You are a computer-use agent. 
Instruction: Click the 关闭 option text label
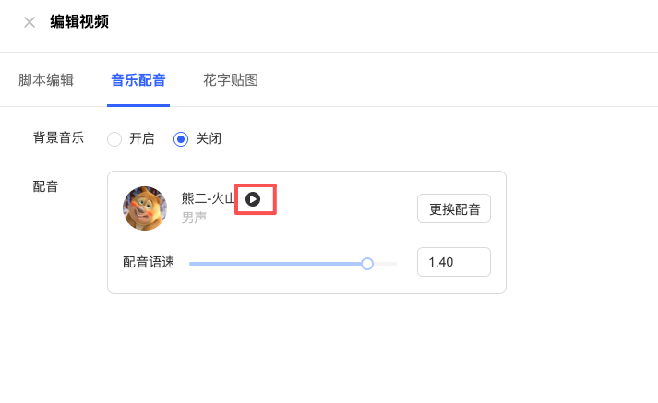coord(209,139)
